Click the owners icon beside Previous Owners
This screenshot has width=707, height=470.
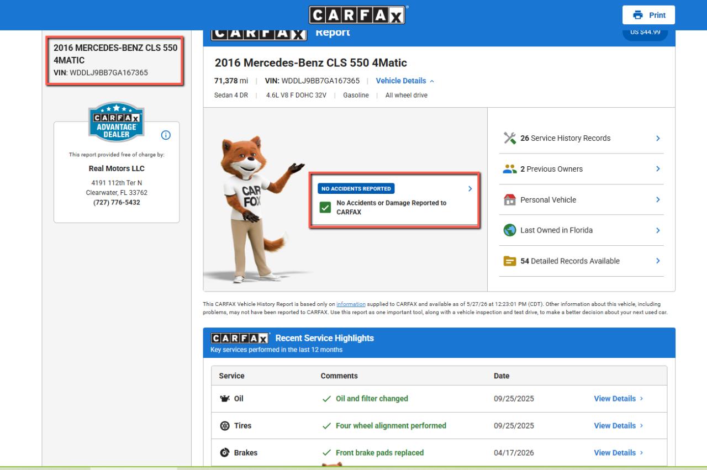tap(510, 169)
